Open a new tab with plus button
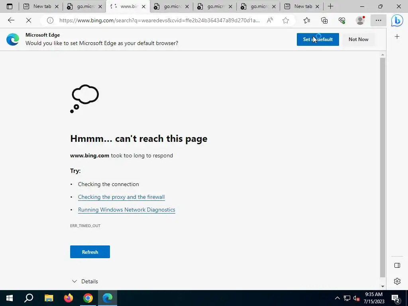The width and height of the screenshot is (408, 306). pyautogui.click(x=330, y=6)
